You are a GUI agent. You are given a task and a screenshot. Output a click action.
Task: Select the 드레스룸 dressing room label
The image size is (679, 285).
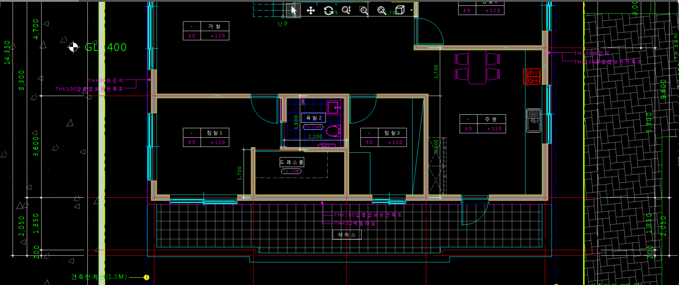[x=292, y=162]
